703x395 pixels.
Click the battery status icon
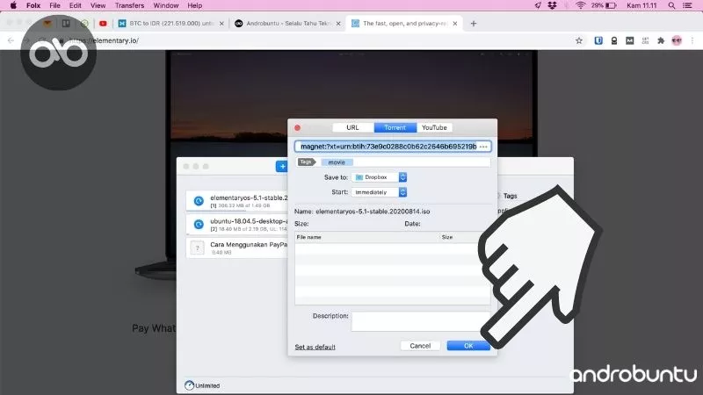coord(611,5)
